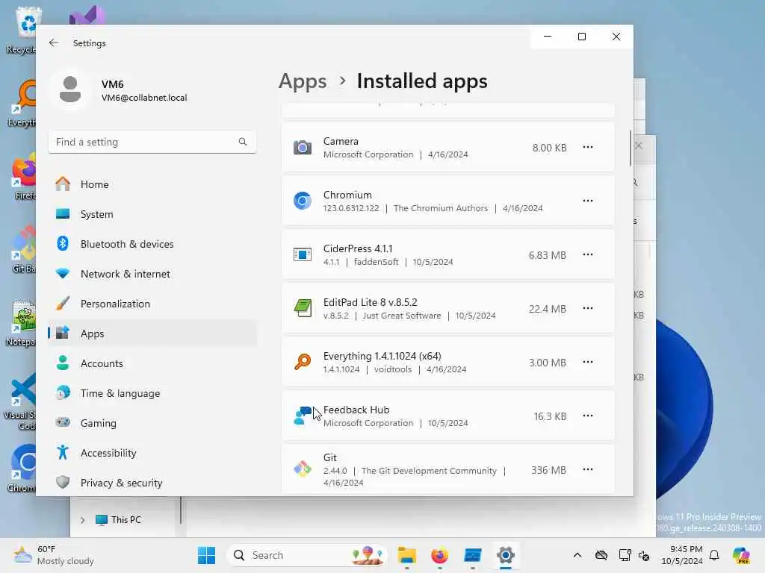Click the CiderPress 4.1.1 app icon

pyautogui.click(x=303, y=254)
